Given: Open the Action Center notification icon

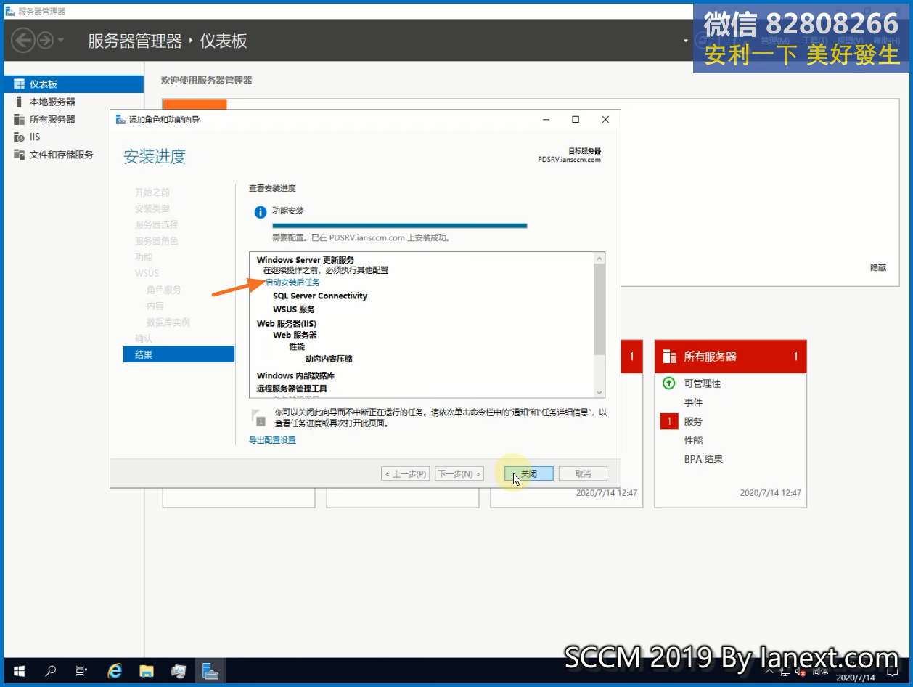Looking at the screenshot, I should [x=895, y=672].
